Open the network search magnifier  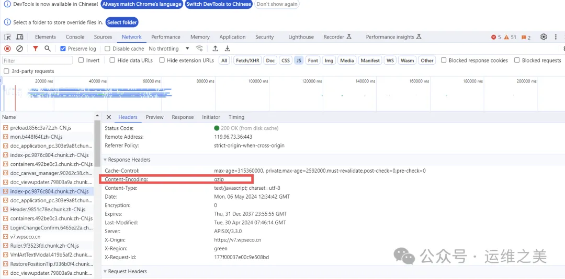tap(48, 48)
